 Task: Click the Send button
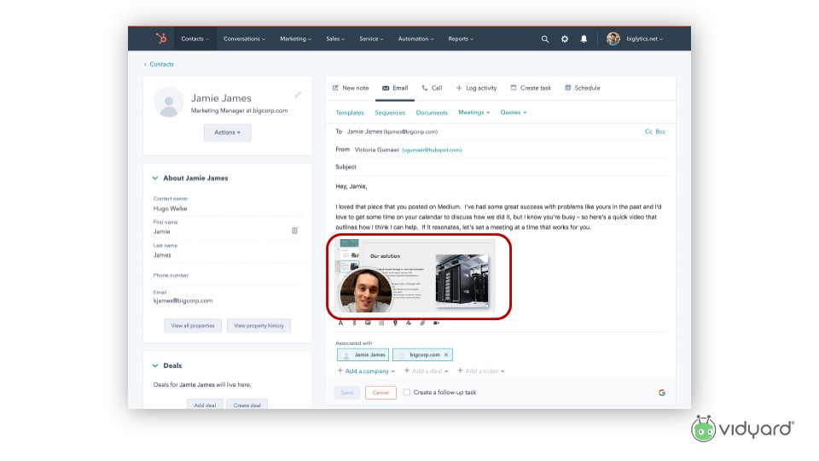[347, 393]
